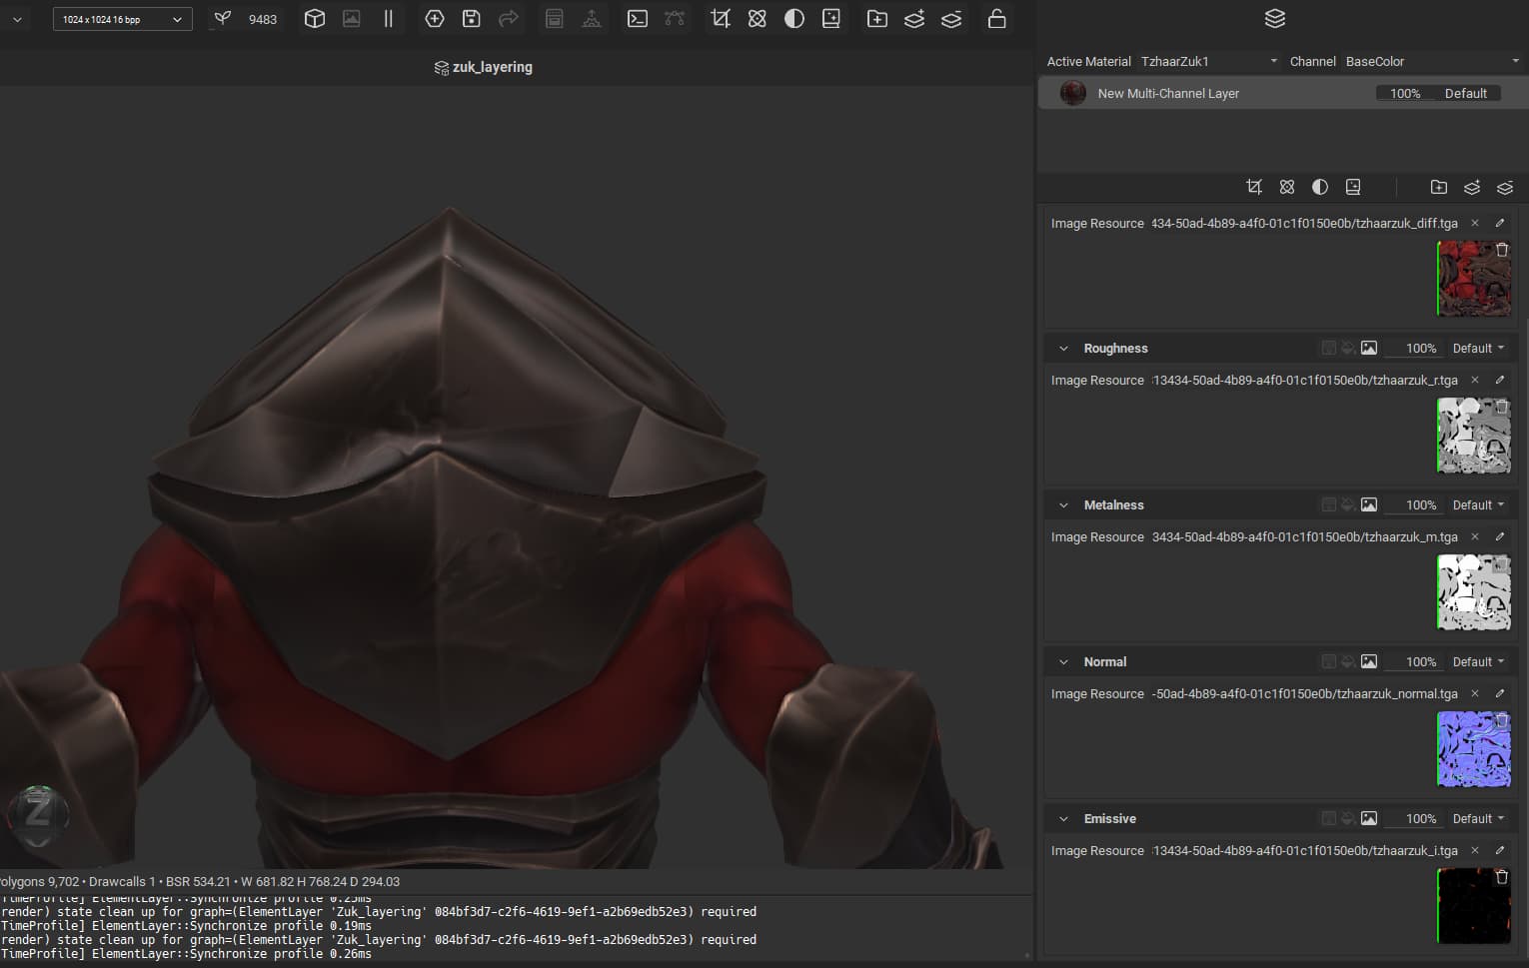Open the Normal blend mode Default dropdown
Screen dimensions: 1529x968
[x=1478, y=662]
